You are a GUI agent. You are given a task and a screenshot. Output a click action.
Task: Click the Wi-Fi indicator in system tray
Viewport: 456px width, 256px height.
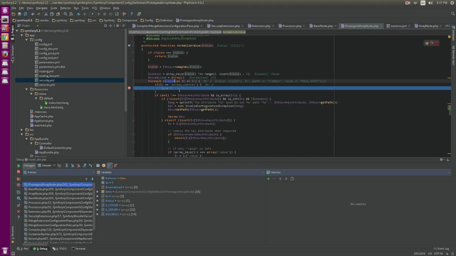point(415,3)
